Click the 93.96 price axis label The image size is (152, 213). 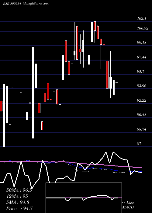pyautogui.click(x=142, y=86)
